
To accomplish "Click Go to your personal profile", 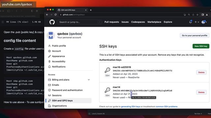I will pyautogui.click(x=195, y=35).
